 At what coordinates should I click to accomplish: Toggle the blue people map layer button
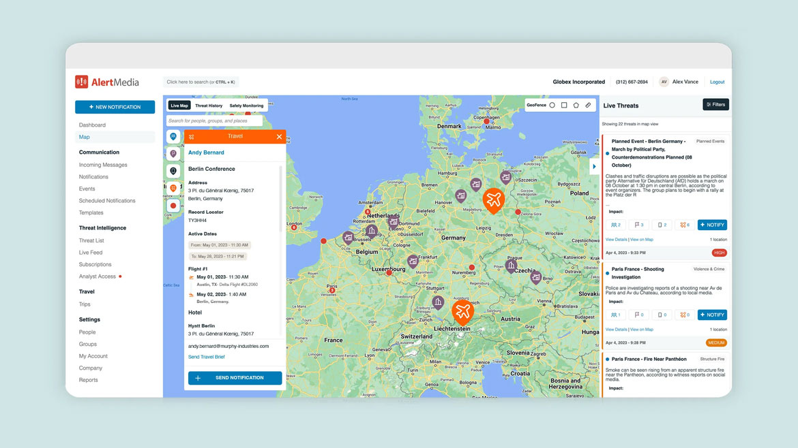(173, 137)
